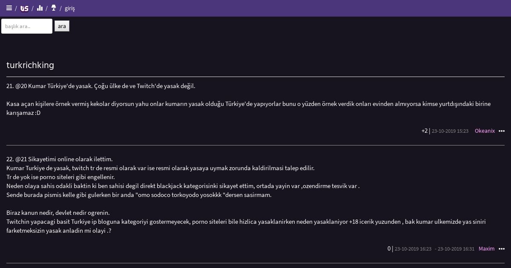The width and height of the screenshot is (511, 268).
Task: Open the hamburger menu icon
Action: tap(9, 8)
